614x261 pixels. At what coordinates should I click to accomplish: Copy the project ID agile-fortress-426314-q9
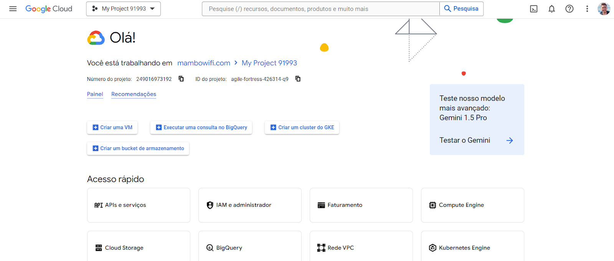(x=298, y=79)
